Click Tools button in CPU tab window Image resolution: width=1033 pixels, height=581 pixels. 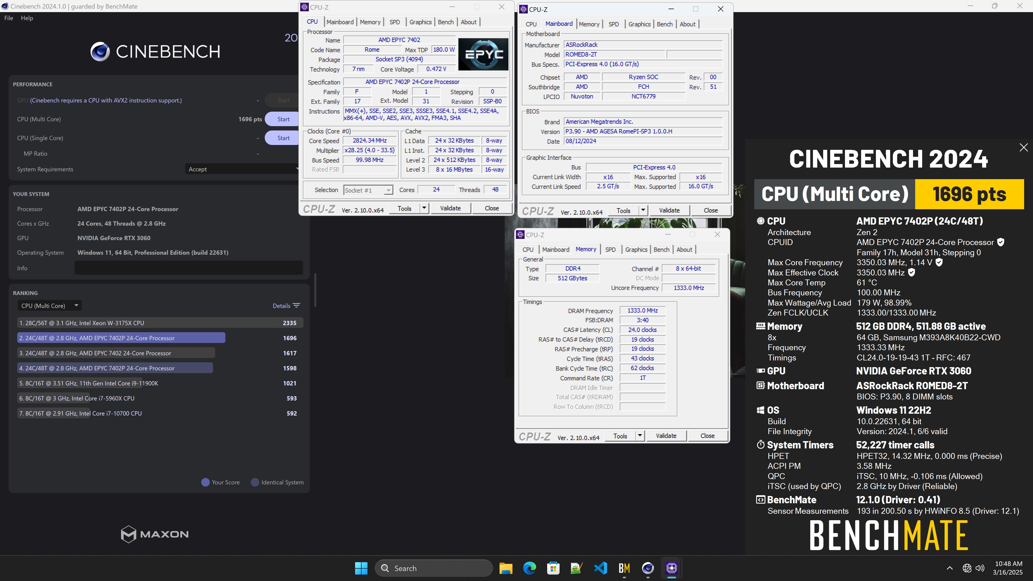coord(404,208)
